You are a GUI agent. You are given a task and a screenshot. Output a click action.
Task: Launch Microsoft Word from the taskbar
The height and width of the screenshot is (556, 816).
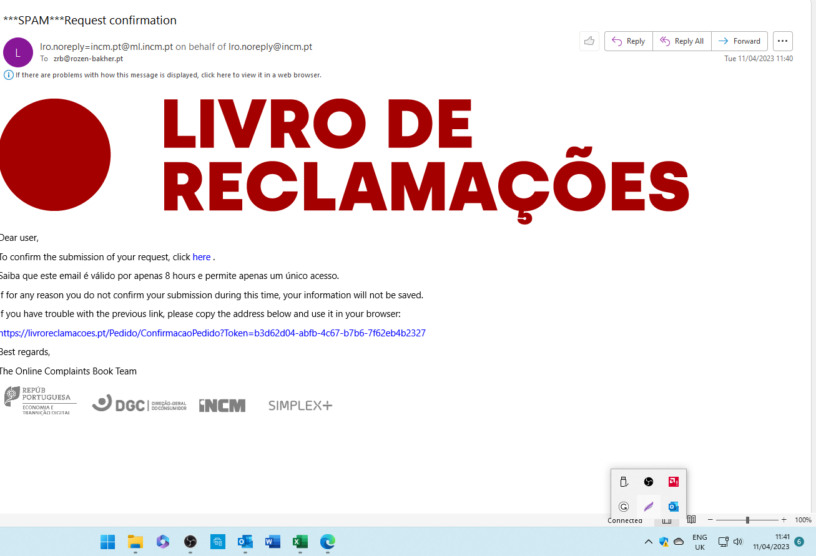[272, 542]
